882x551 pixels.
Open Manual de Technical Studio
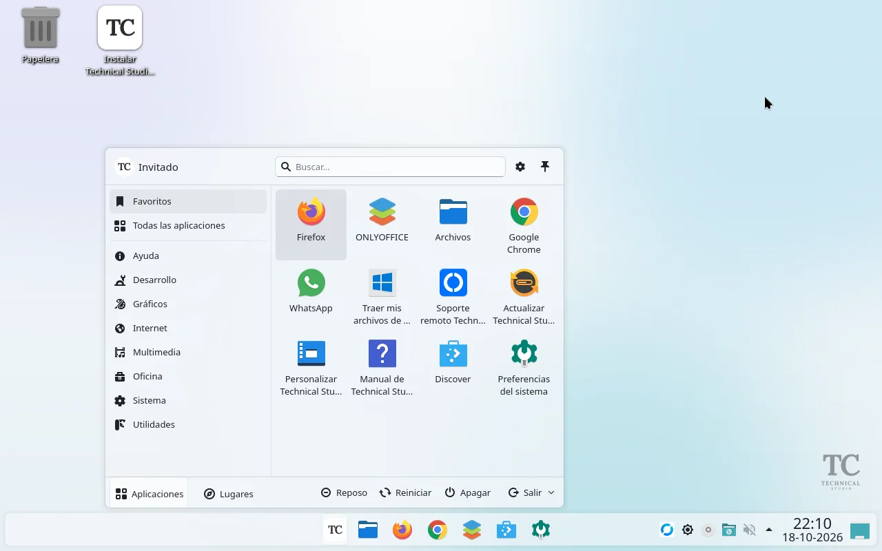pyautogui.click(x=382, y=366)
